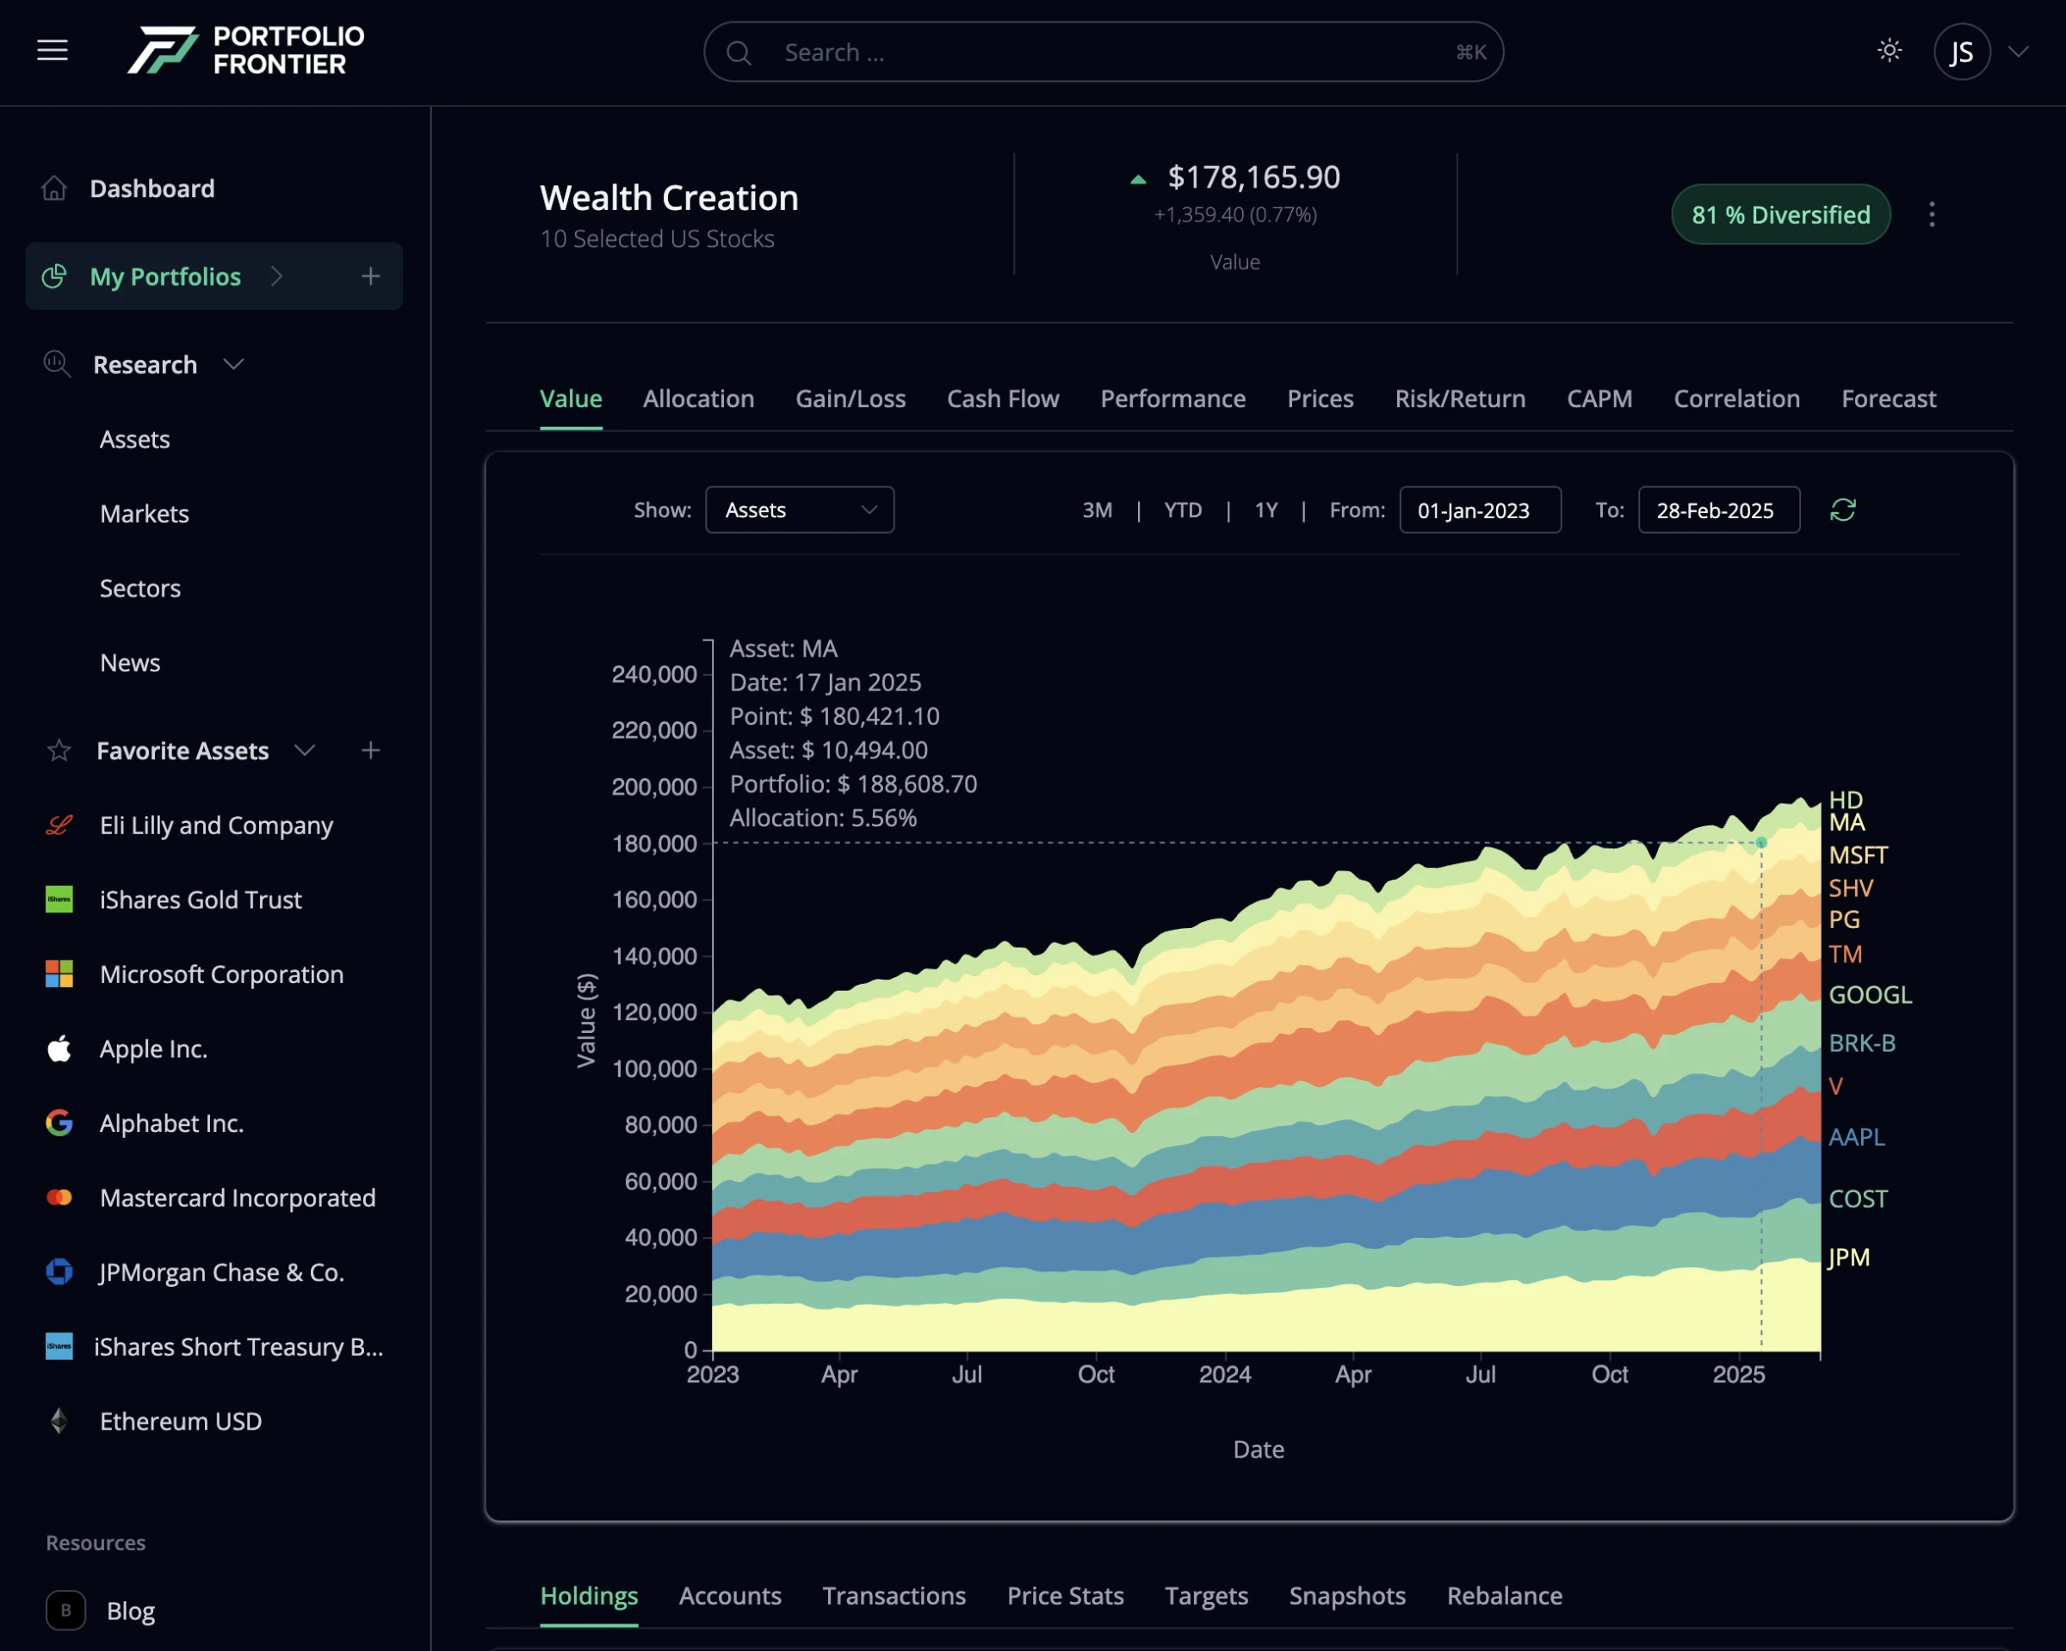Select the 3M time range

click(x=1098, y=510)
